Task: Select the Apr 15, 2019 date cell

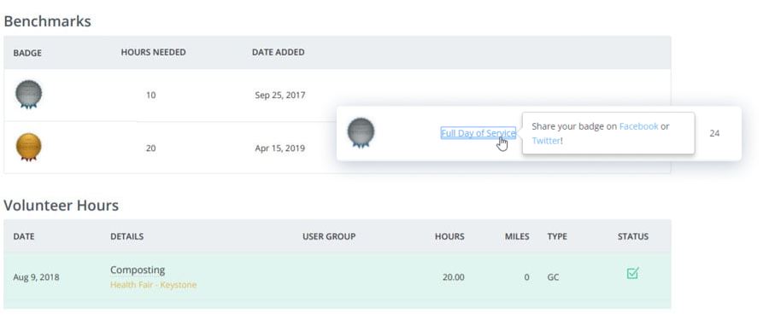Action: click(279, 148)
